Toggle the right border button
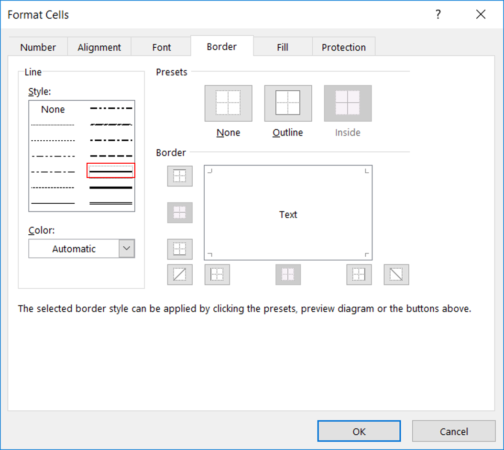Screen dimensions: 504x450 click(359, 274)
